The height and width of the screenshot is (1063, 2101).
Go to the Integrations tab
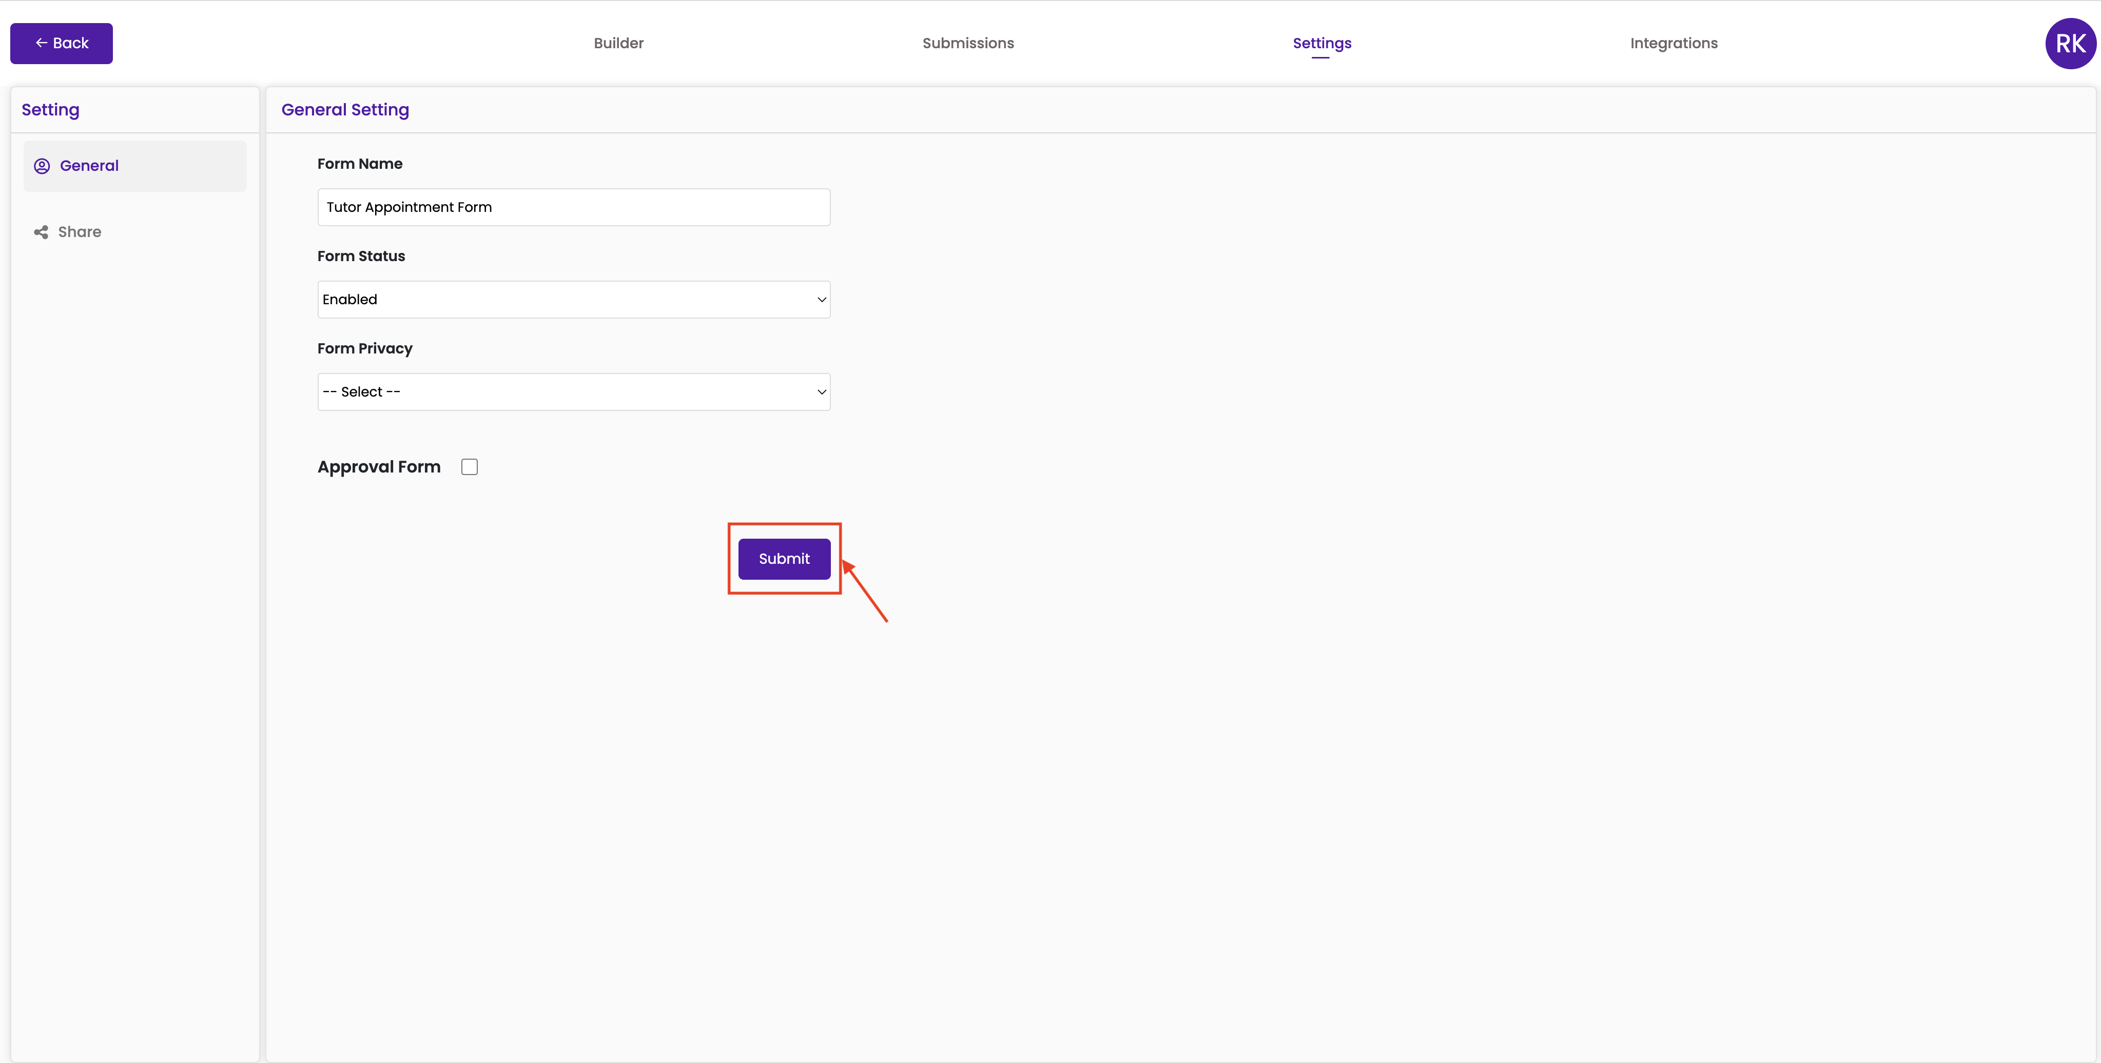tap(1674, 43)
